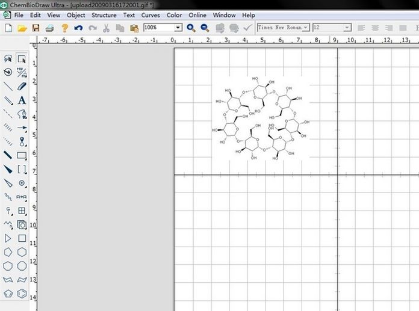This screenshot has height=311, width=419.
Task: Click the Check Structure checkmark icon
Action: click(247, 28)
